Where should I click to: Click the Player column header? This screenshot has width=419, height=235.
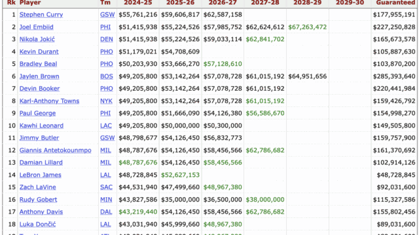(x=30, y=3)
